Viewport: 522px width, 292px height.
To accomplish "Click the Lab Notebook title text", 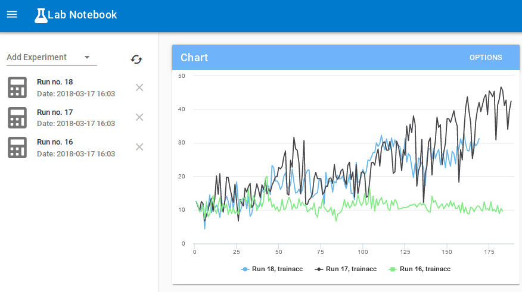I will (82, 15).
